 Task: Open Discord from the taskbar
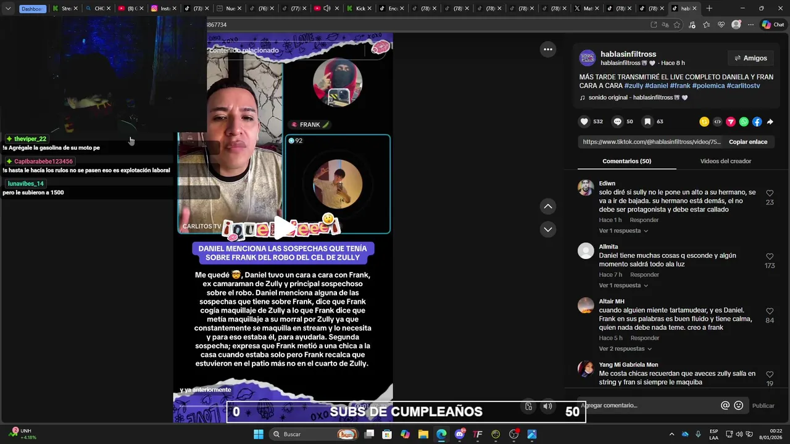click(460, 434)
